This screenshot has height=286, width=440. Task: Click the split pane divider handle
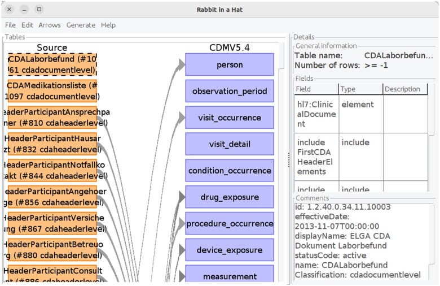pos(288,160)
